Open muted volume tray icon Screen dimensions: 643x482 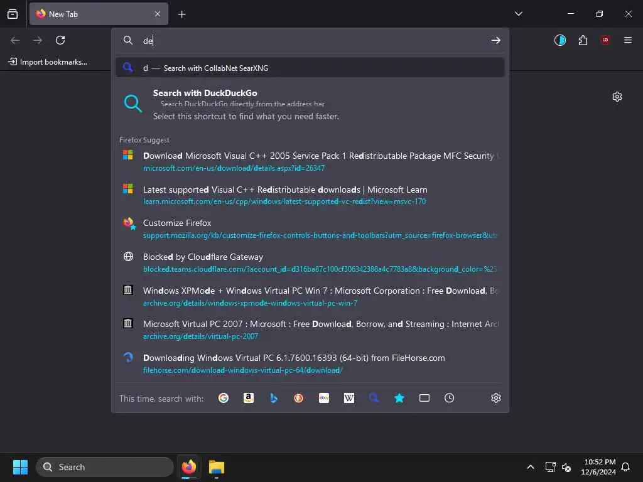point(566,467)
